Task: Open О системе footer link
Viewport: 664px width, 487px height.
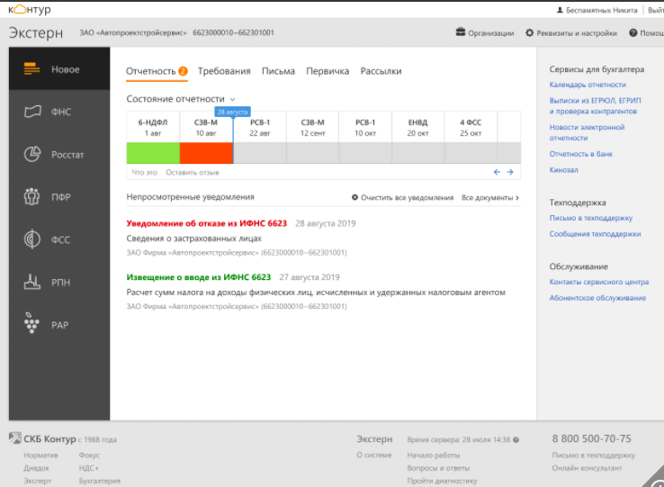Action: pyautogui.click(x=374, y=455)
